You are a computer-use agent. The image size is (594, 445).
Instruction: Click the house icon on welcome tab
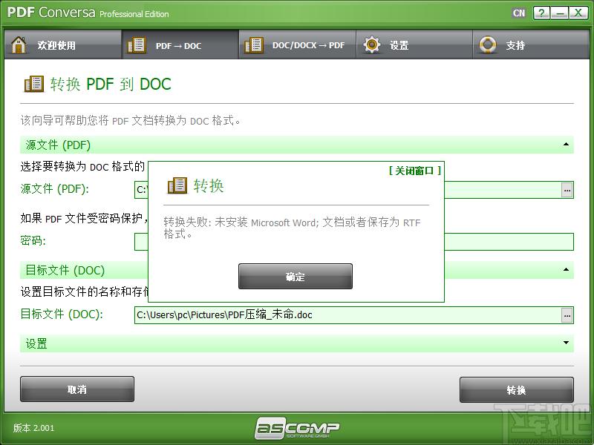19,44
